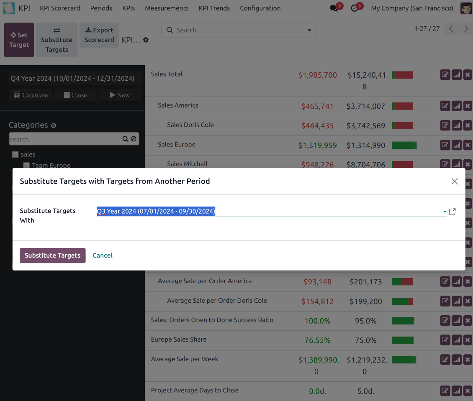Image resolution: width=473 pixels, height=401 pixels.
Task: Click the external link icon beside period field
Action: (x=452, y=212)
